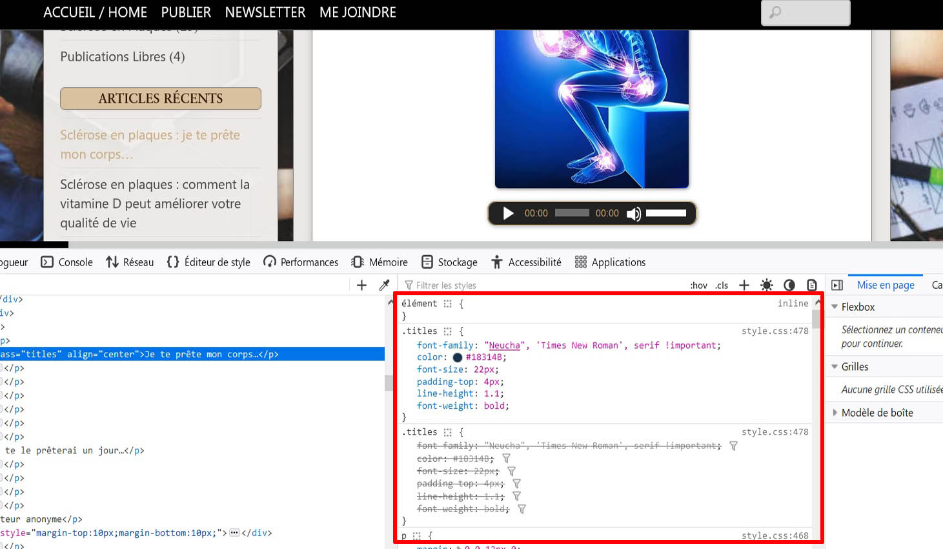Open the NEWSLETTER menu item
Image resolution: width=943 pixels, height=549 pixels.
265,12
